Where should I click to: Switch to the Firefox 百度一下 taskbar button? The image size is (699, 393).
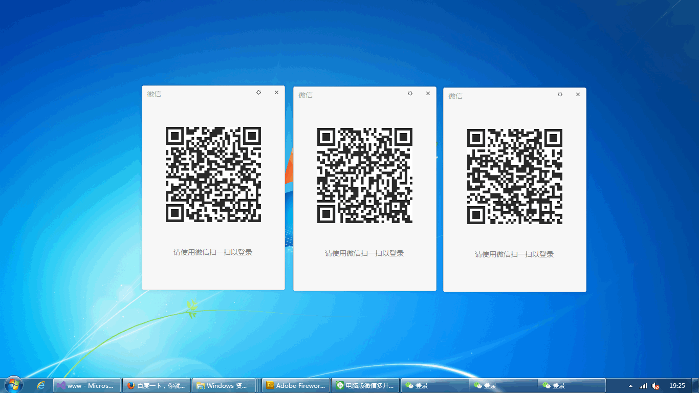157,385
